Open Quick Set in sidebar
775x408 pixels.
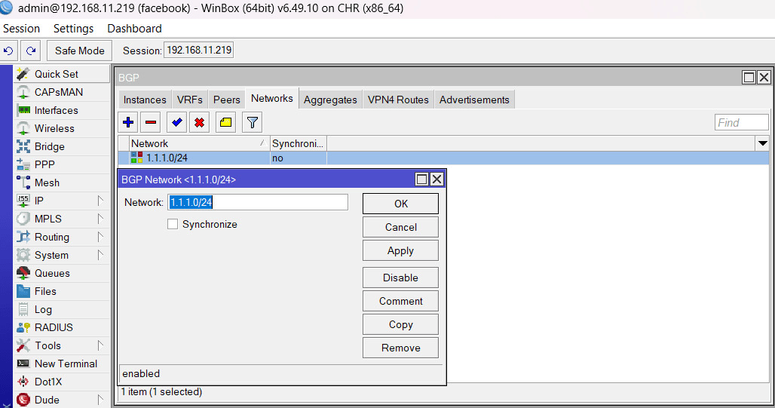[x=62, y=74]
